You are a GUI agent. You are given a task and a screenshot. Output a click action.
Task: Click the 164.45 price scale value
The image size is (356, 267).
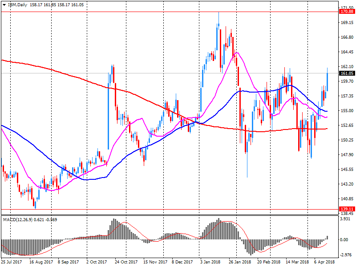coord(347,52)
